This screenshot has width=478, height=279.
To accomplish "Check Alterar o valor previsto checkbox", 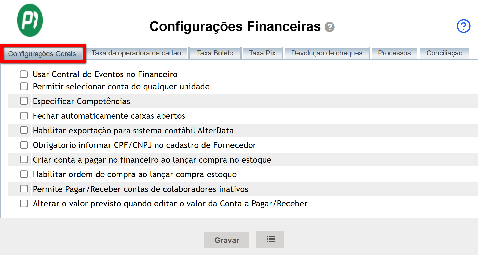I will point(24,204).
